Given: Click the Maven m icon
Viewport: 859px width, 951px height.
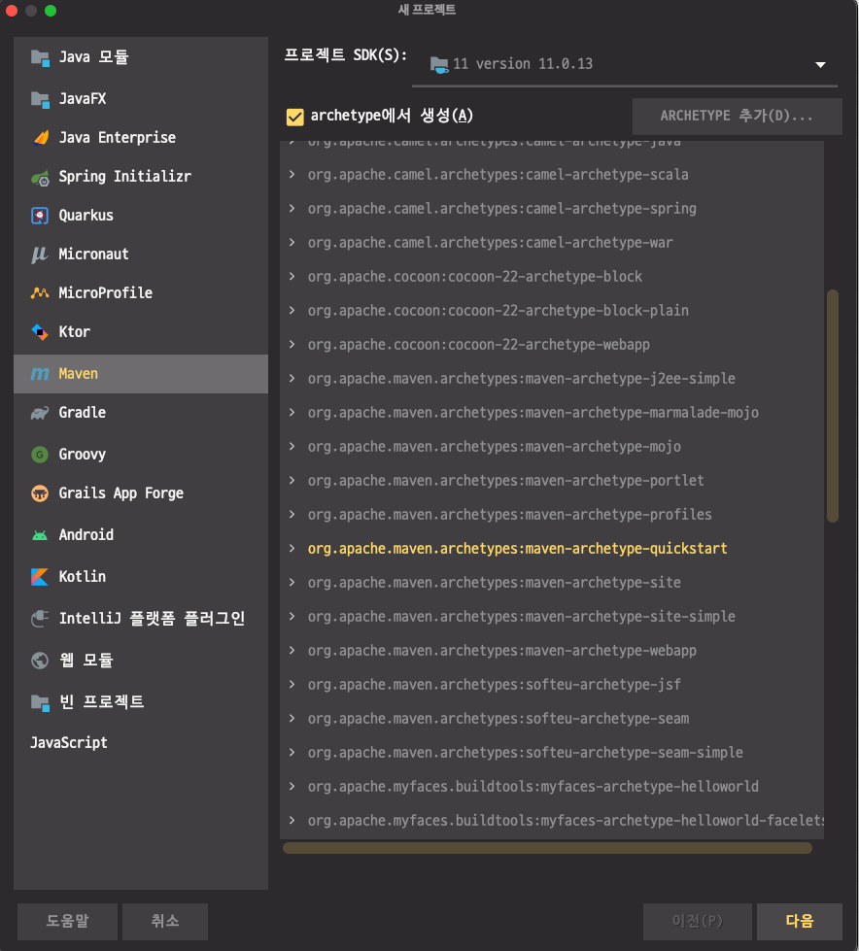Looking at the screenshot, I should [x=40, y=374].
